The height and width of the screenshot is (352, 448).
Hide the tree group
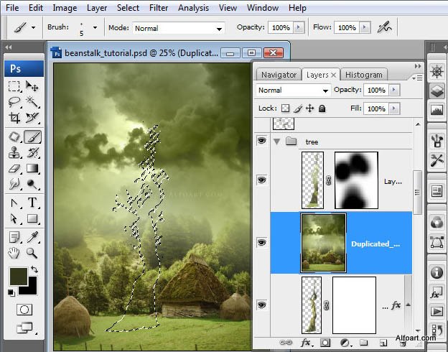pyautogui.click(x=261, y=140)
